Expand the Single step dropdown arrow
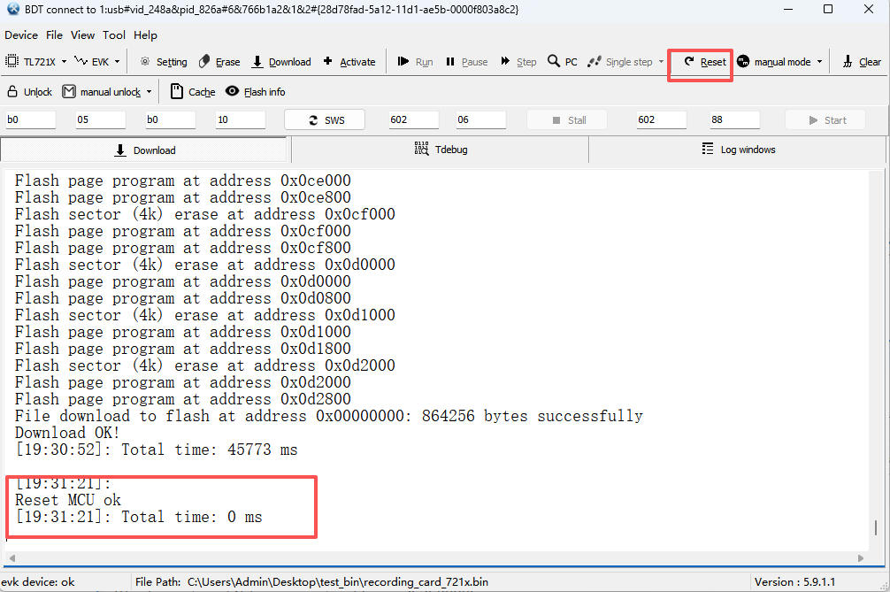Screen dimensions: 890x592 click(x=661, y=61)
